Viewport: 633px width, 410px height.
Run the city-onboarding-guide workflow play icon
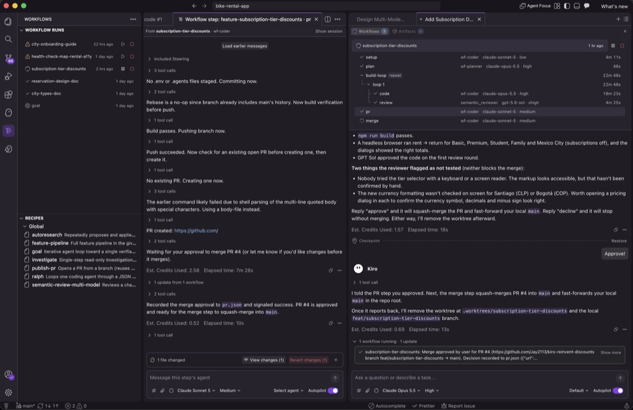point(123,44)
